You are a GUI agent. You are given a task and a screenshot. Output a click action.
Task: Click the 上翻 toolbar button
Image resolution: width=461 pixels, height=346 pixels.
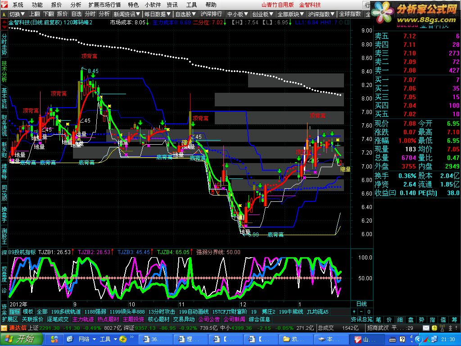pyautogui.click(x=35, y=14)
